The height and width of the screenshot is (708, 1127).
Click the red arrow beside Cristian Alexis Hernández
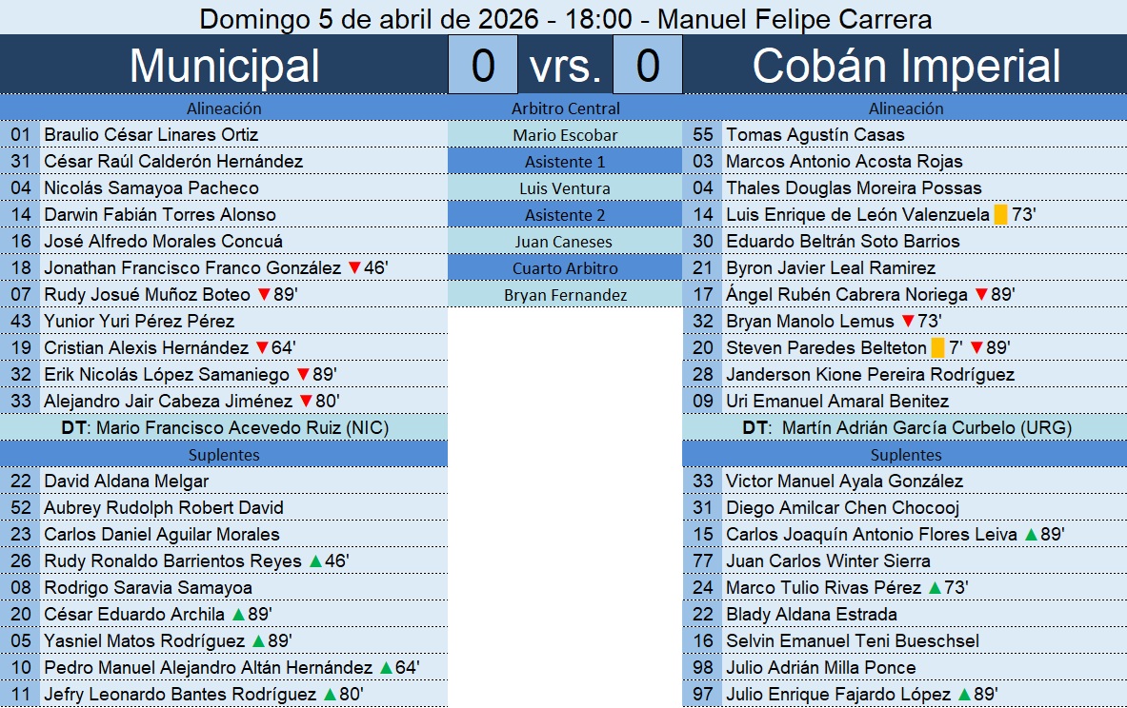(262, 348)
